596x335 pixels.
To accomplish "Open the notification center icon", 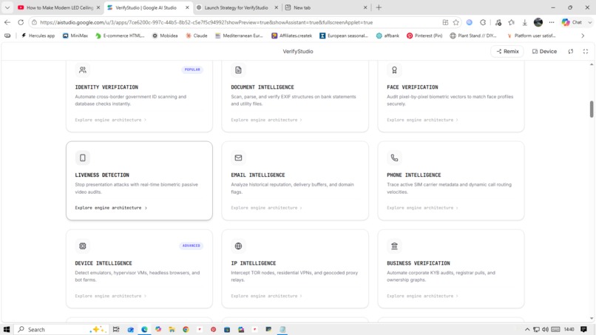I will tap(584, 329).
